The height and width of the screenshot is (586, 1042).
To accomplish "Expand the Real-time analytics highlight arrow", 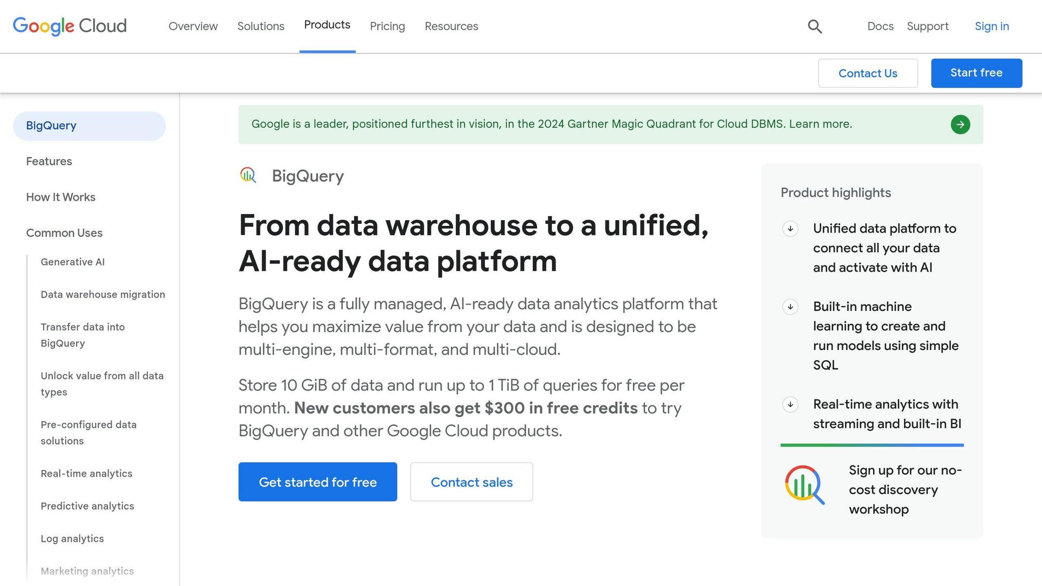I will [790, 405].
